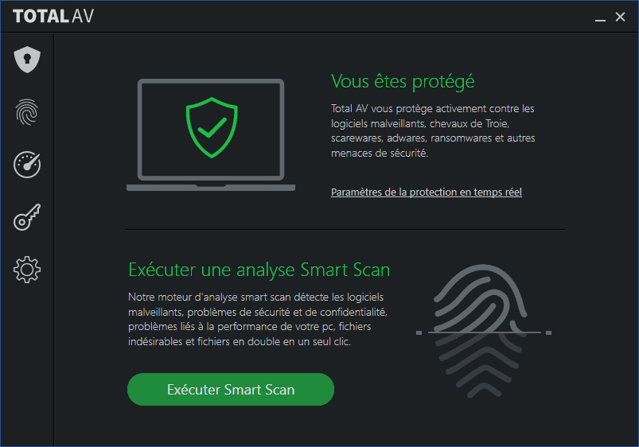The image size is (639, 447).
Task: Minimize the TotalAV window
Action: click(x=600, y=17)
